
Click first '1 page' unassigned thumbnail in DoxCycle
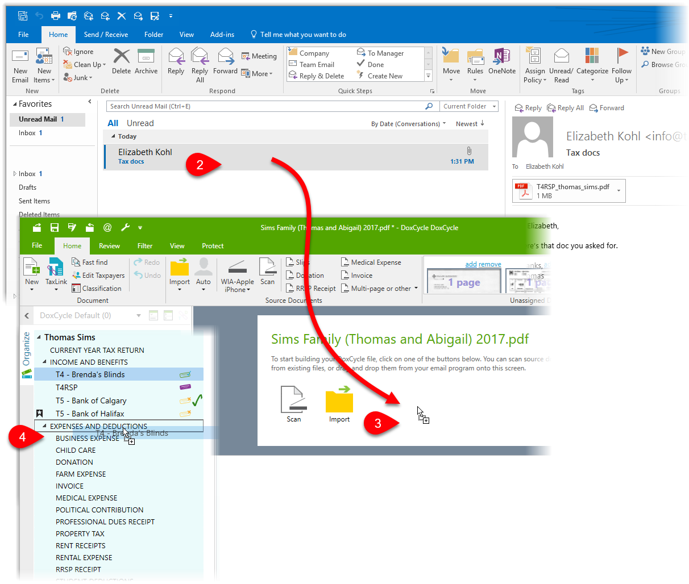pos(464,281)
